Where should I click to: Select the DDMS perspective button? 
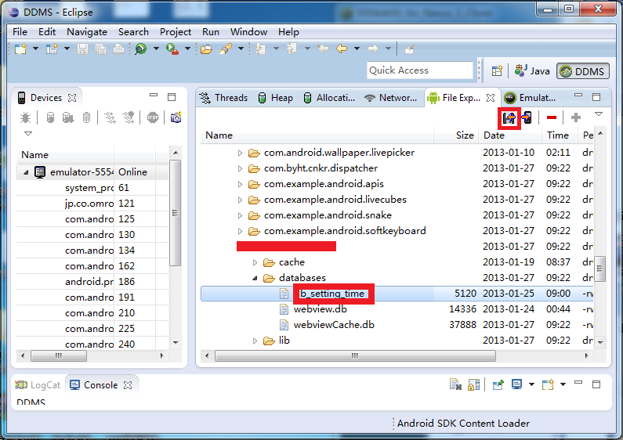click(582, 71)
